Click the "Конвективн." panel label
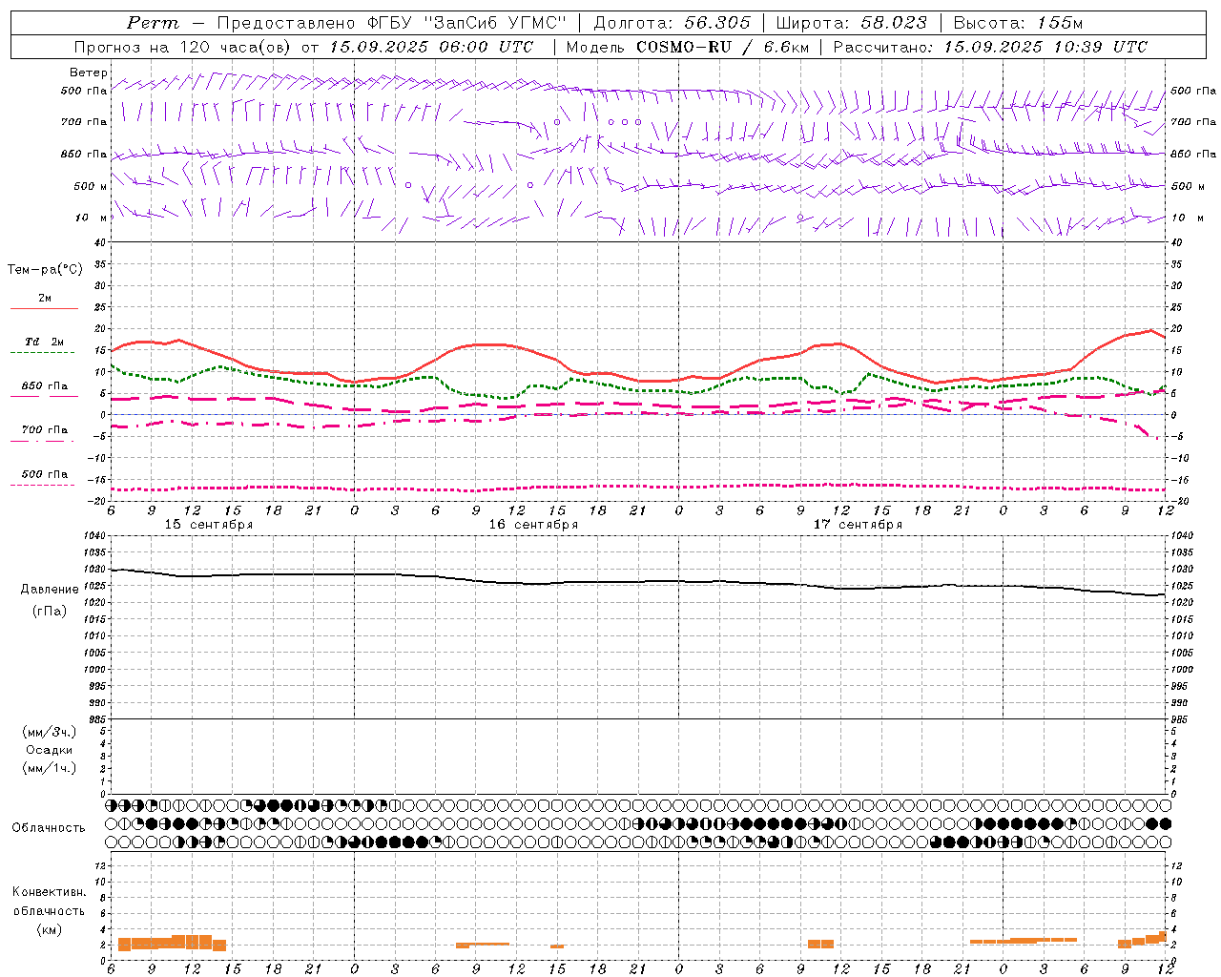 coord(50,892)
